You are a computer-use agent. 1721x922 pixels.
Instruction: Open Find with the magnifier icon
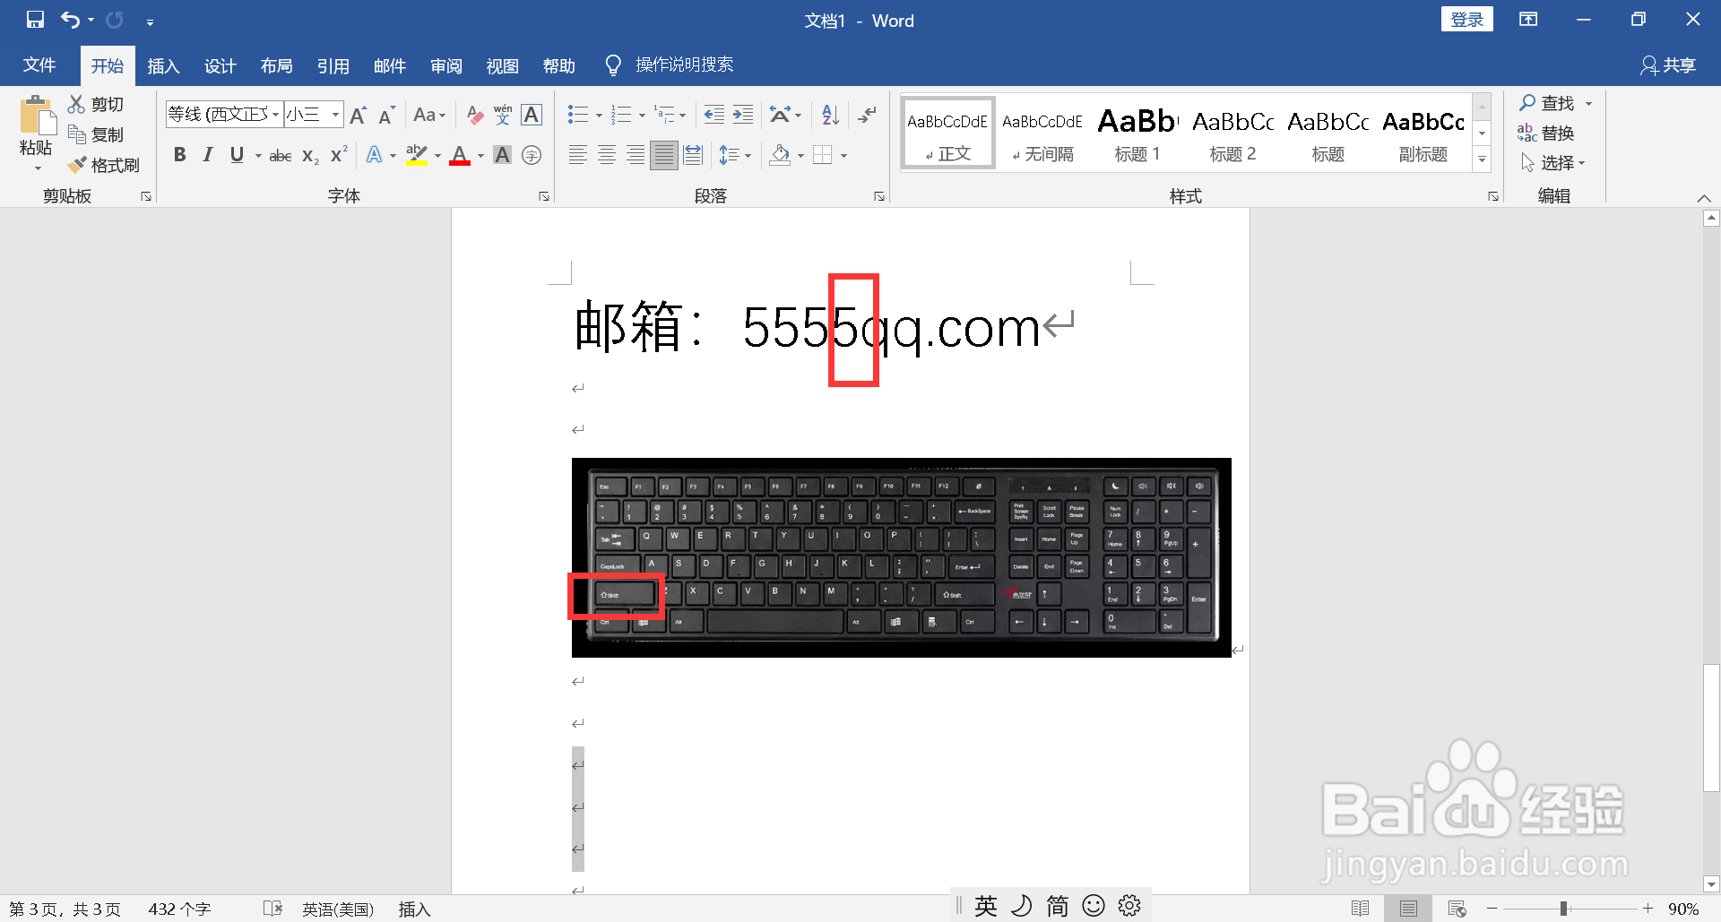(1527, 103)
